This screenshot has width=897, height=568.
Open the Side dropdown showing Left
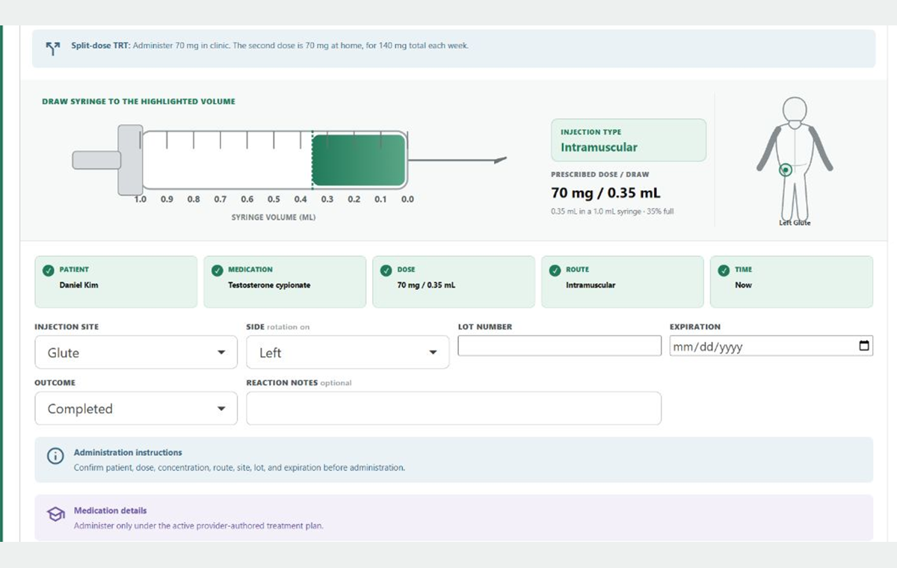[x=348, y=352]
